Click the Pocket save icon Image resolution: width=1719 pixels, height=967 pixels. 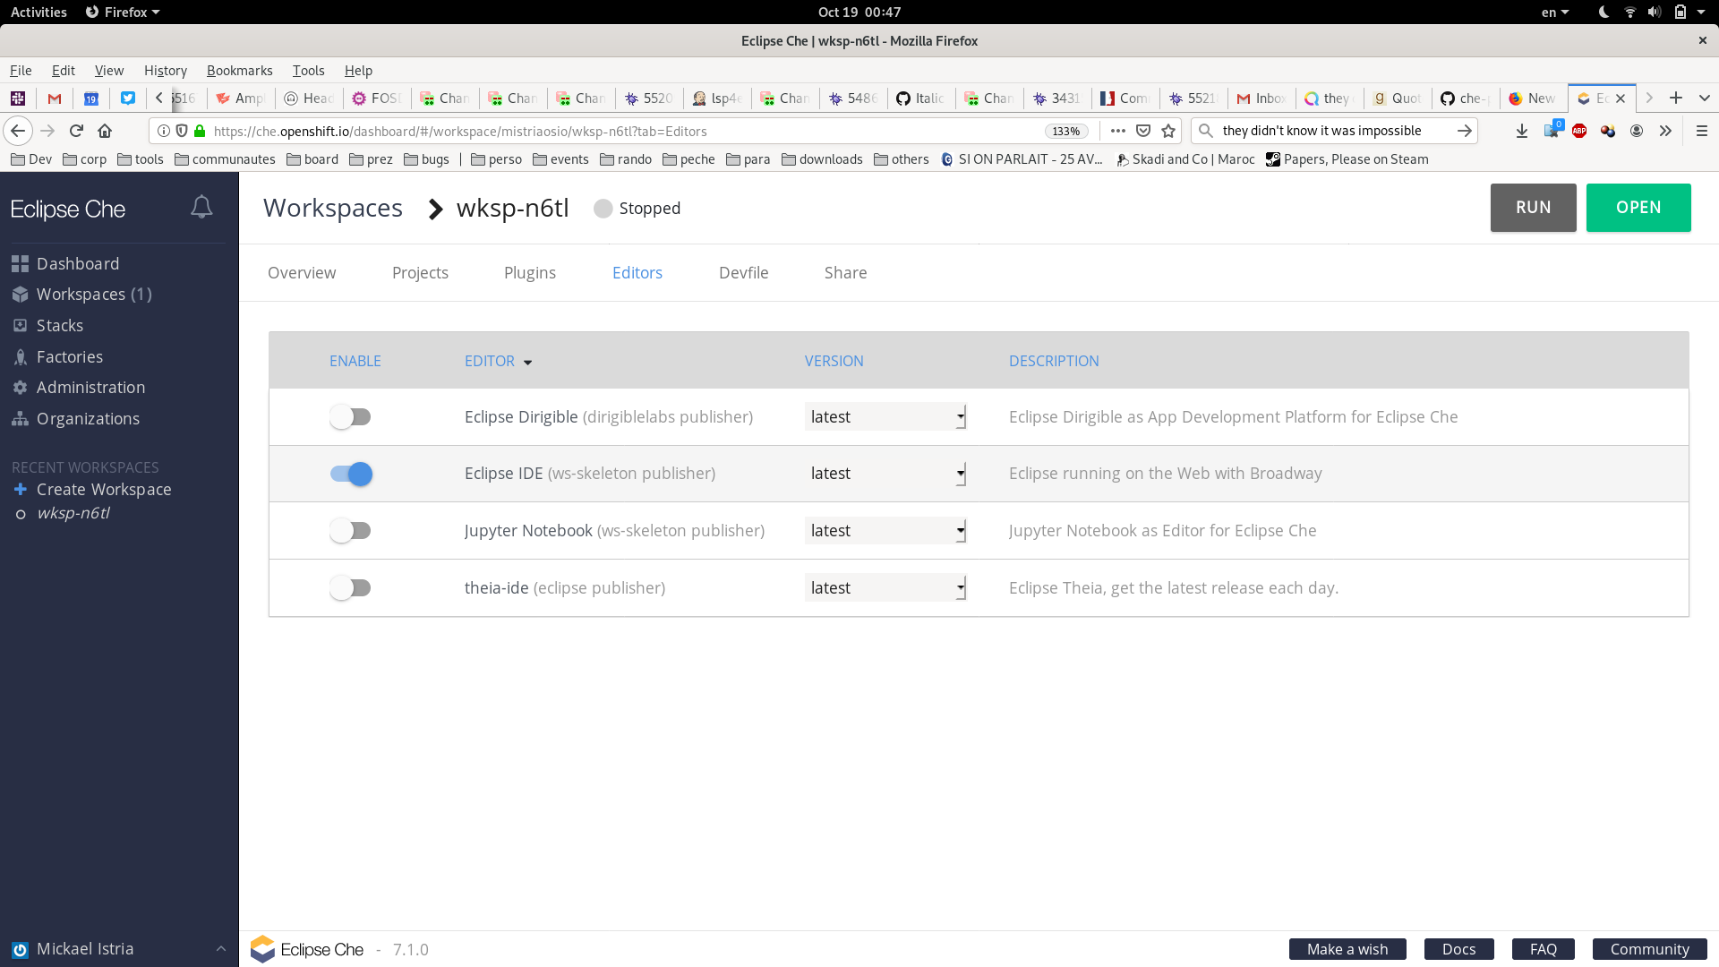(x=1143, y=131)
